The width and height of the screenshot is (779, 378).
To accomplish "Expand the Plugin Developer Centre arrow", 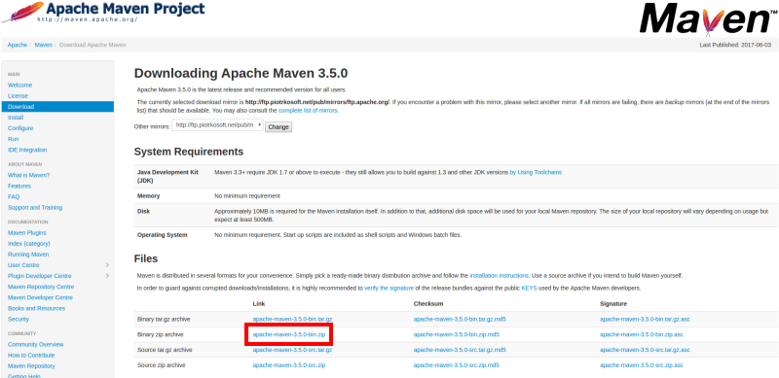I will tap(107, 276).
